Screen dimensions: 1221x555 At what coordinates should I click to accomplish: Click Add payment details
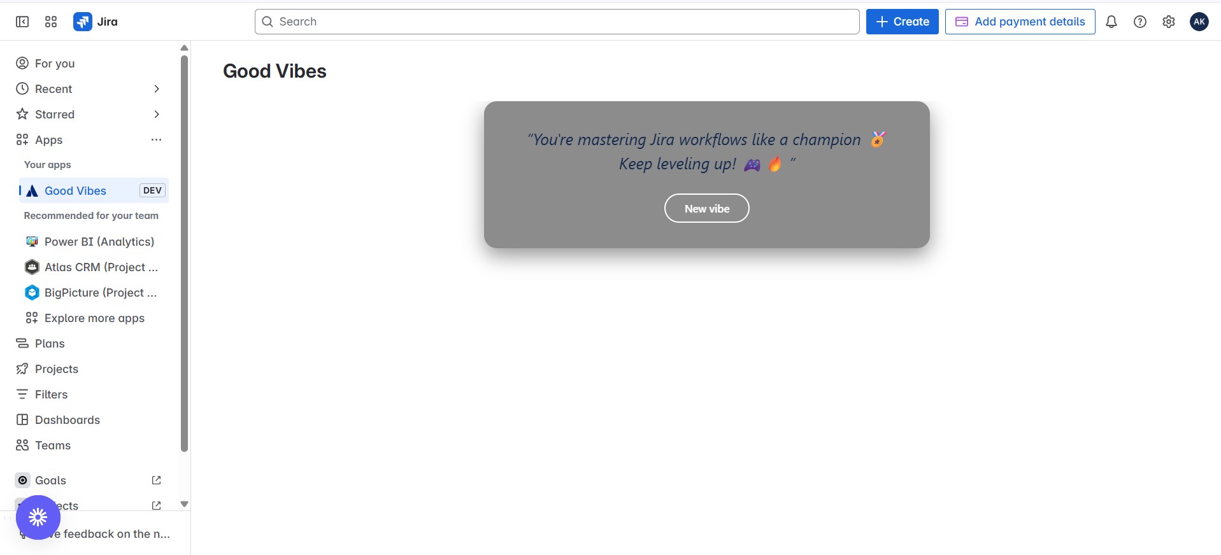tap(1020, 22)
